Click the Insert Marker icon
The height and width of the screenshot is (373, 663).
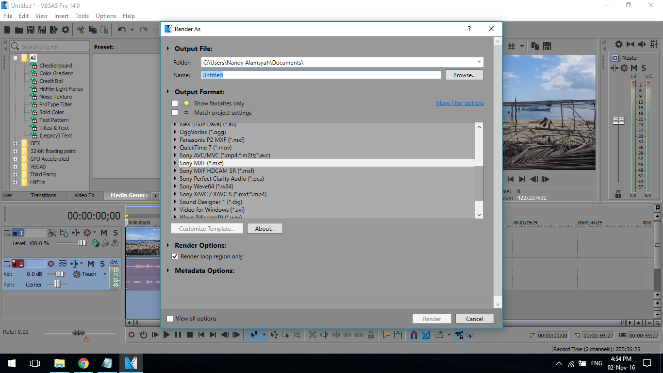point(387,335)
